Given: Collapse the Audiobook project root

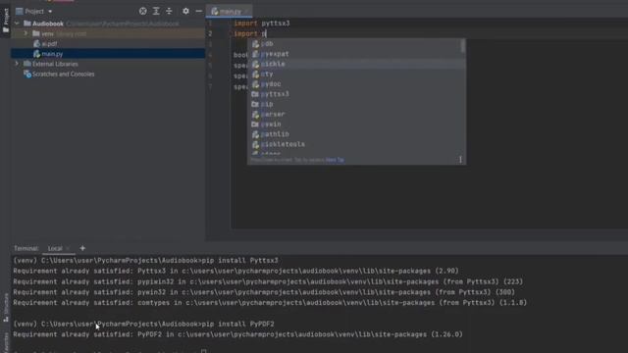Looking at the screenshot, I should tap(17, 24).
